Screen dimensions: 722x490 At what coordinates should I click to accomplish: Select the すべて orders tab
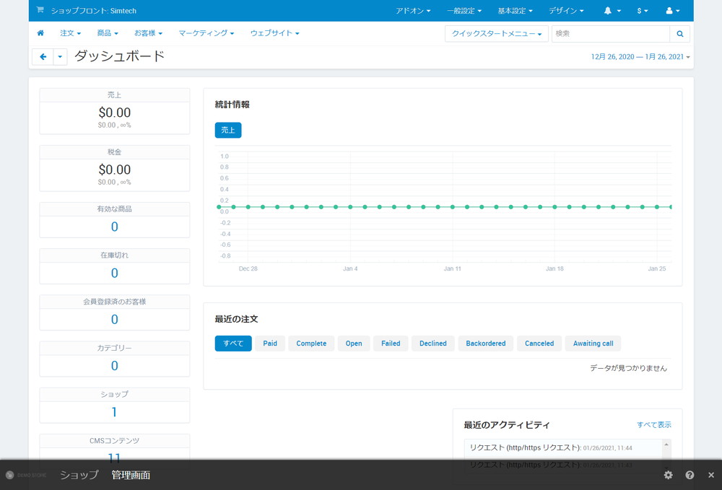coord(233,344)
